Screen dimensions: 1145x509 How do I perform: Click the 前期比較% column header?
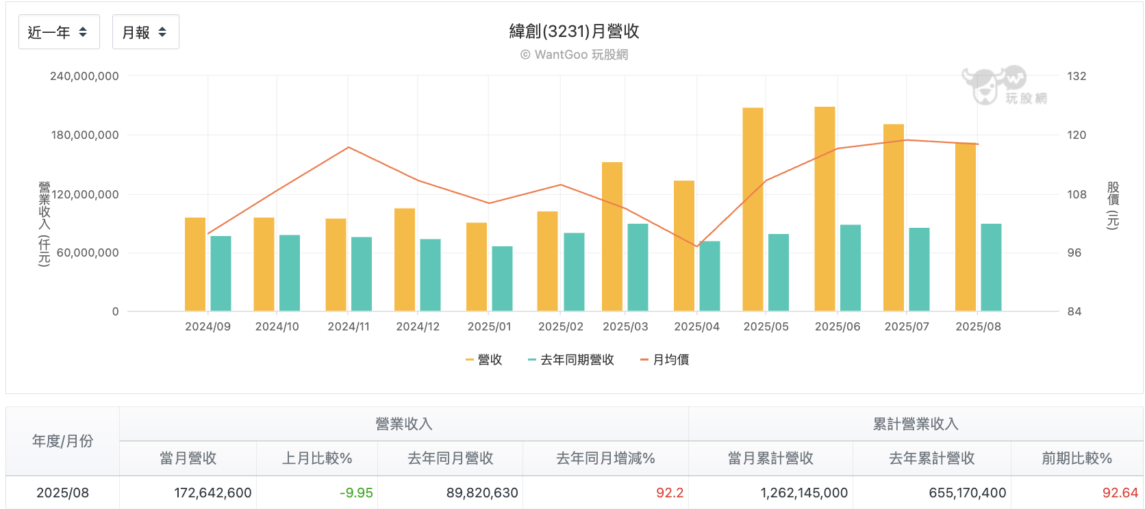pyautogui.click(x=1077, y=458)
